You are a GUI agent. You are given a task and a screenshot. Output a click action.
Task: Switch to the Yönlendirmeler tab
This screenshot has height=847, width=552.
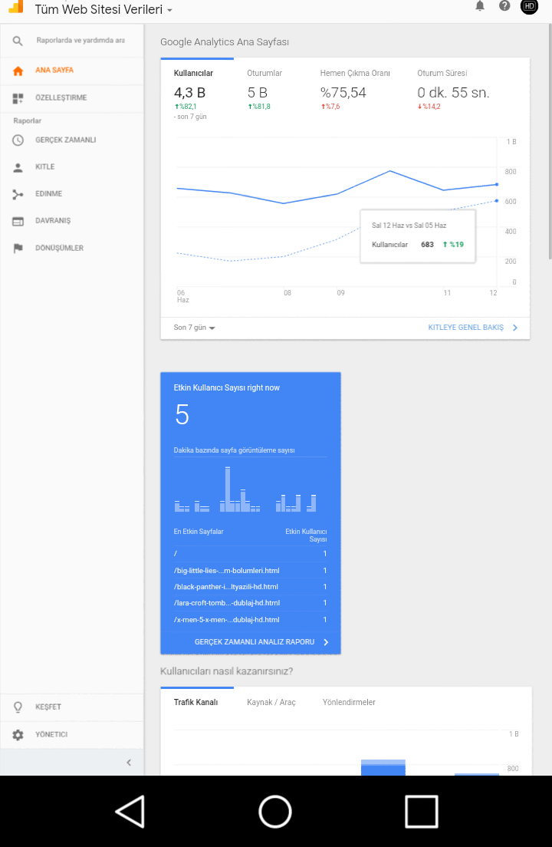(x=349, y=702)
